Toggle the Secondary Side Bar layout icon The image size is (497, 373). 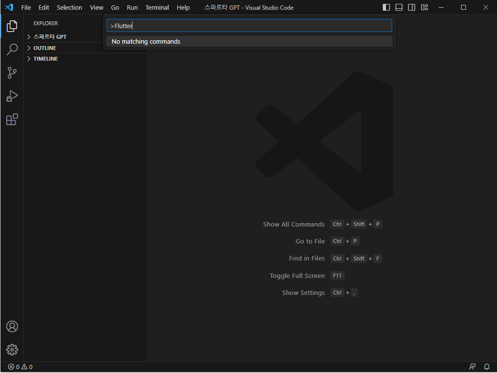[412, 7]
